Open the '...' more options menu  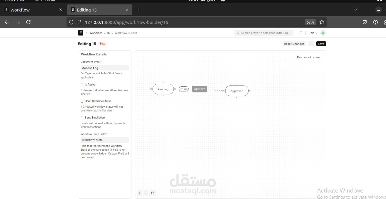click(311, 44)
